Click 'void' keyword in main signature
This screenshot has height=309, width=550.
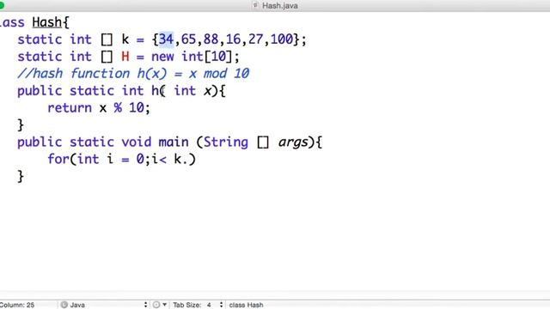click(x=136, y=142)
